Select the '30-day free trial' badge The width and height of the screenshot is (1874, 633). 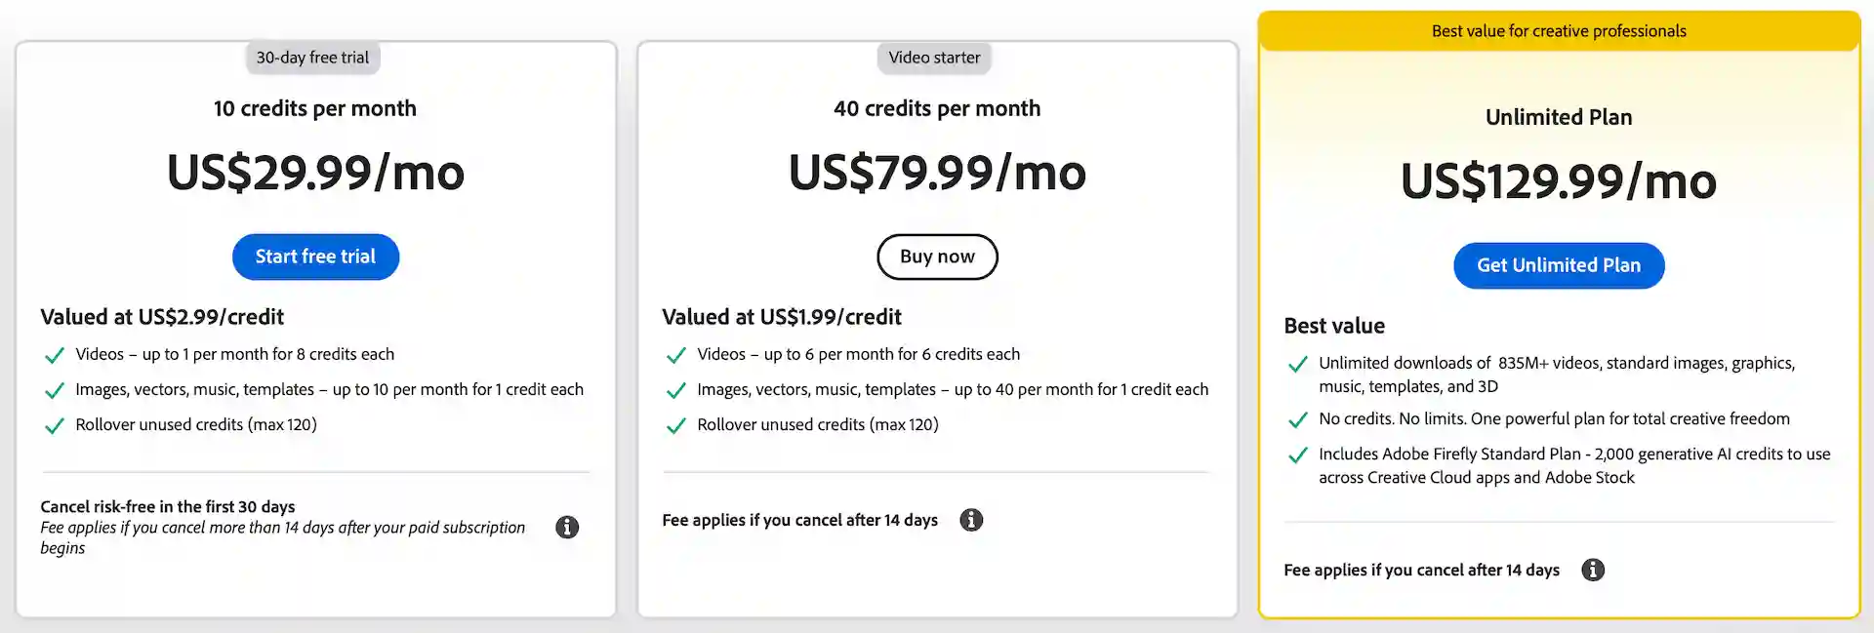click(312, 58)
